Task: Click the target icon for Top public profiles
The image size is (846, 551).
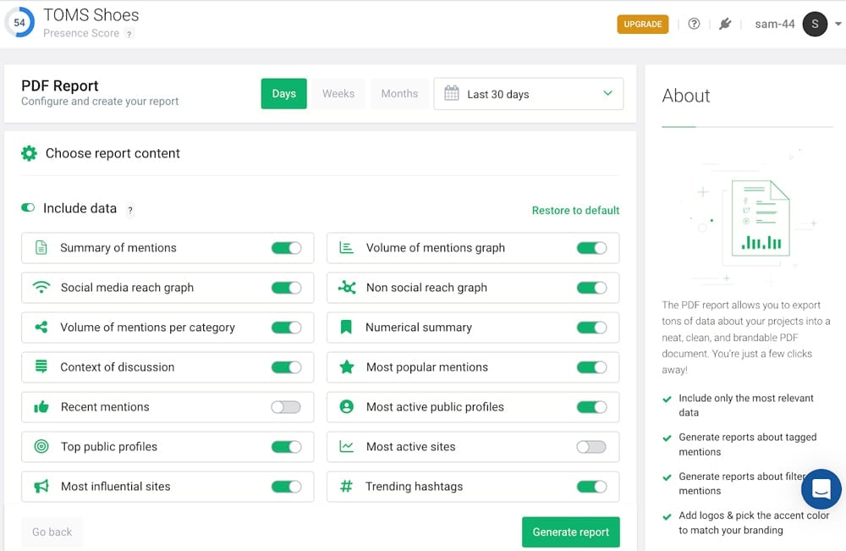Action: [41, 446]
